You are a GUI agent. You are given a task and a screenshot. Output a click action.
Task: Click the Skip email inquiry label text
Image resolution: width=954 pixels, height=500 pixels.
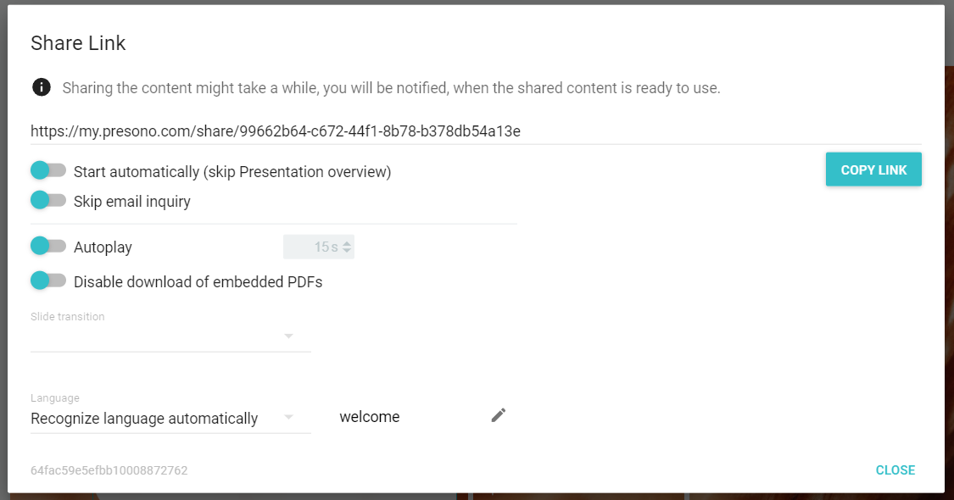click(132, 202)
